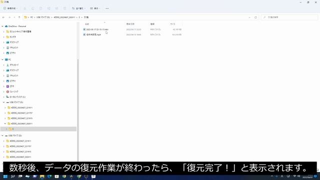Open デスクトップ under PC
This screenshot has width=320, height=180.
click(x=14, y=70)
